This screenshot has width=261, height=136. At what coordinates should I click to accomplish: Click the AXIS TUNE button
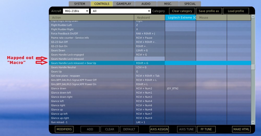click(186, 129)
